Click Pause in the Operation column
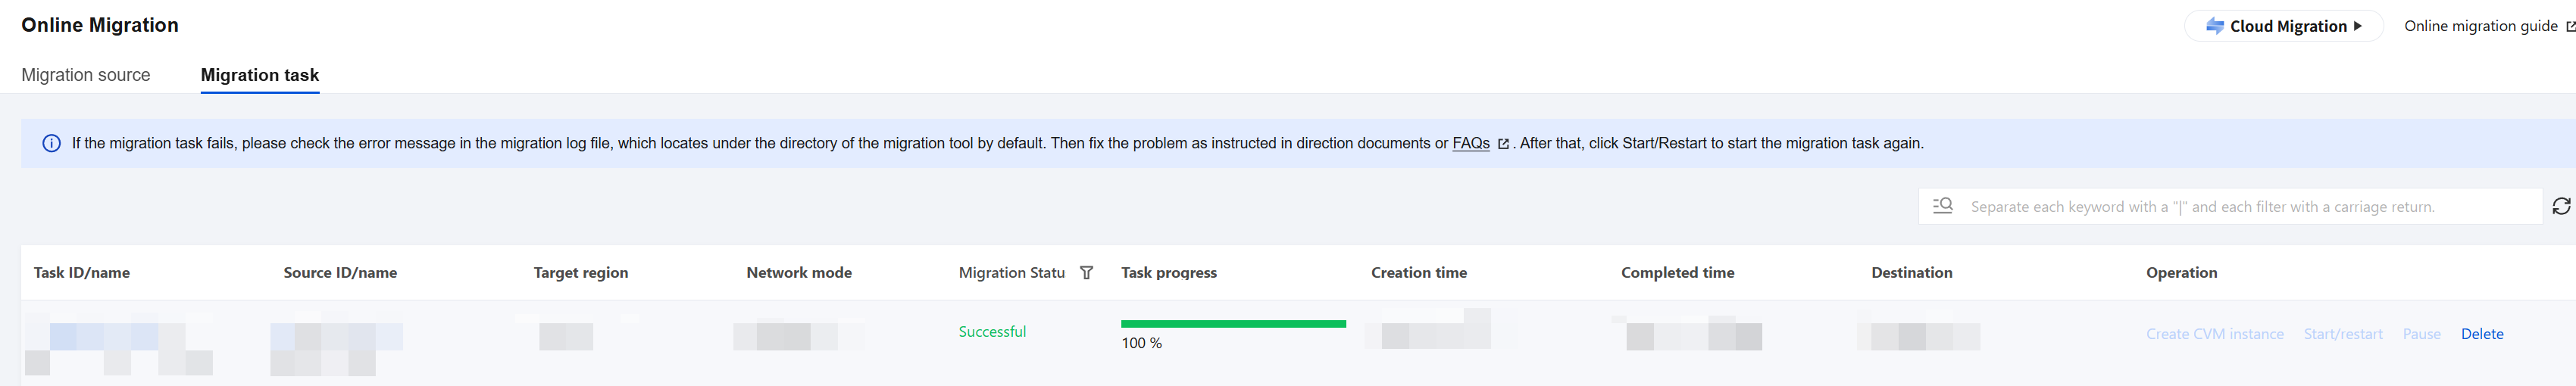The width and height of the screenshot is (2576, 386). [x=2421, y=334]
